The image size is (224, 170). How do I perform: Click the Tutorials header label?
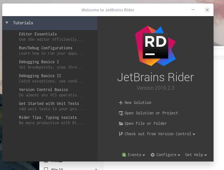pyautogui.click(x=23, y=23)
